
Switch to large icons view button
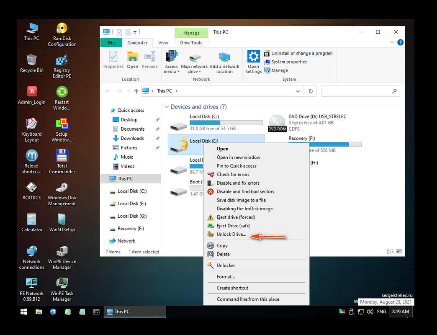pos(399,251)
